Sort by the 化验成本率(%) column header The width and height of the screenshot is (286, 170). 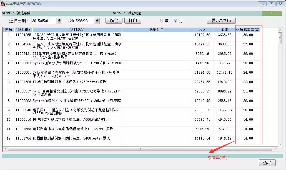(248, 30)
